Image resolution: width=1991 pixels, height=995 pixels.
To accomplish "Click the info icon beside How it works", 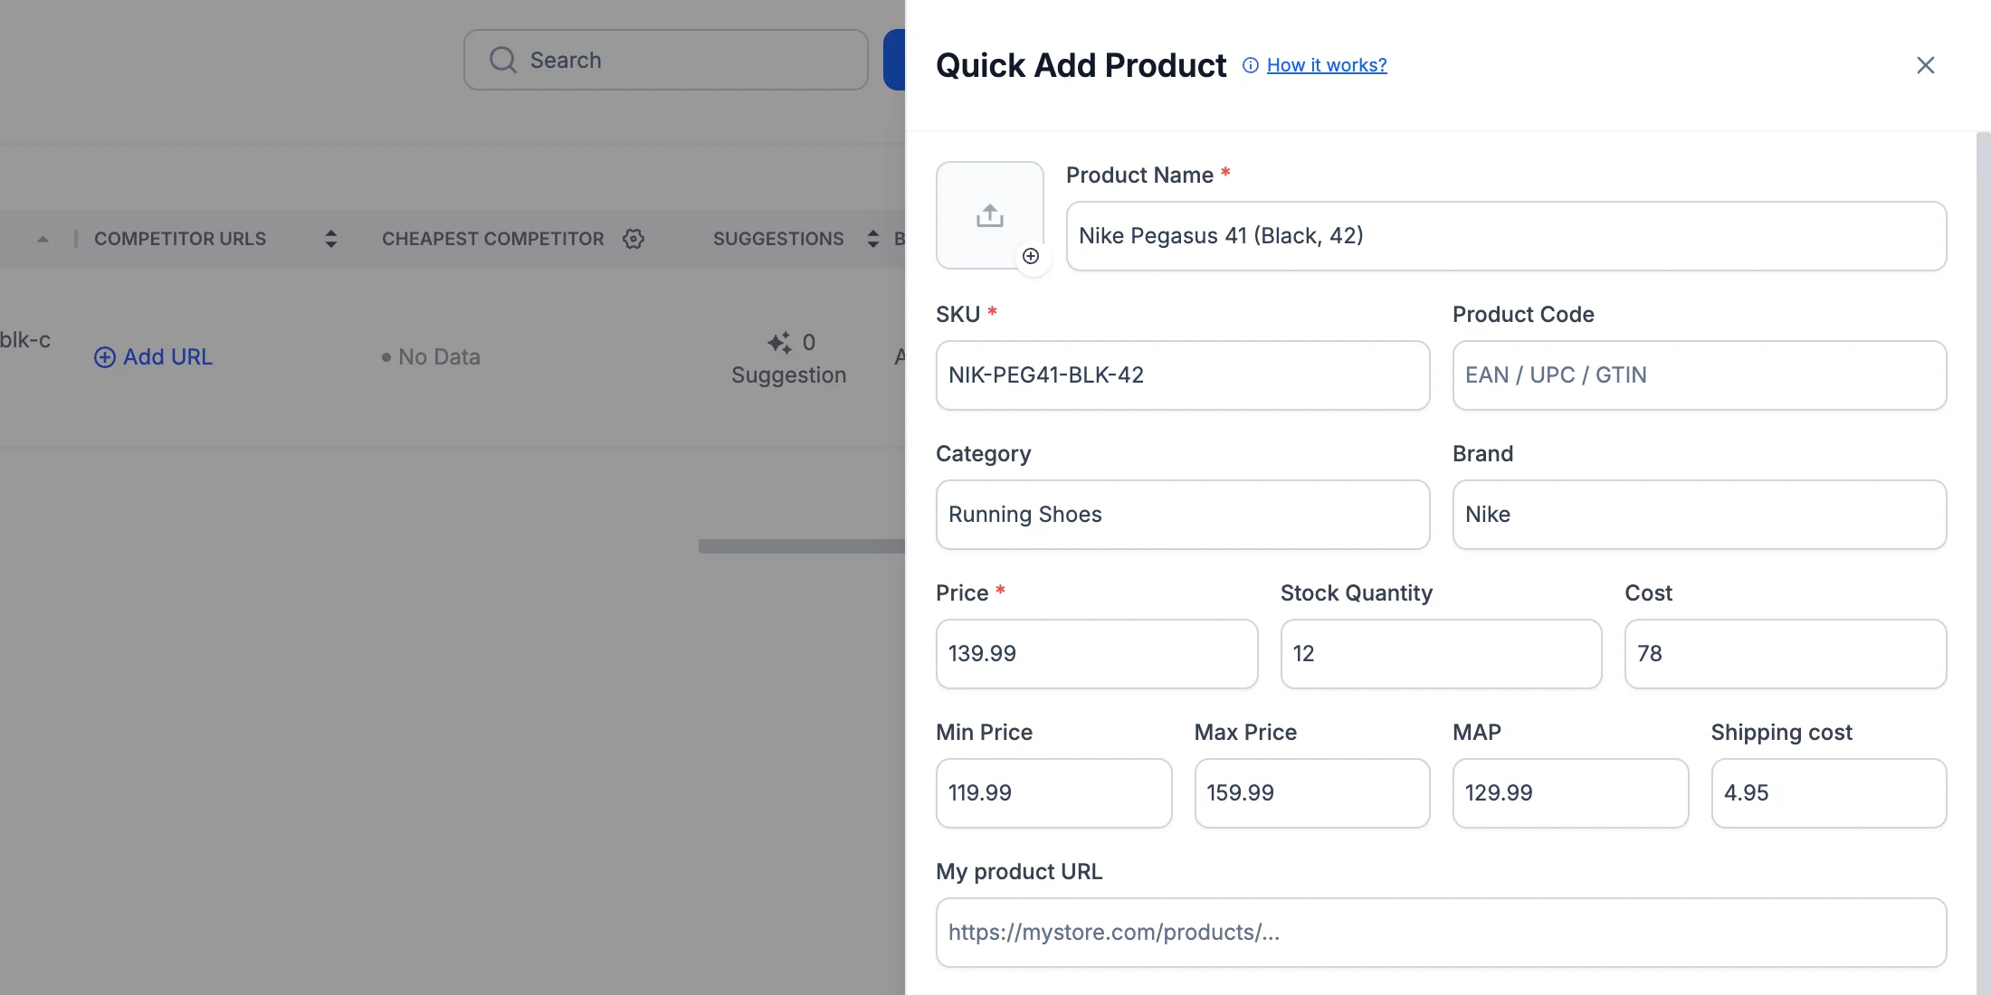I will point(1251,65).
